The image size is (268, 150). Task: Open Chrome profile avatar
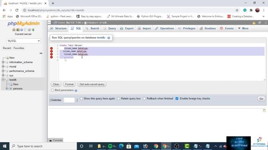coord(258,10)
